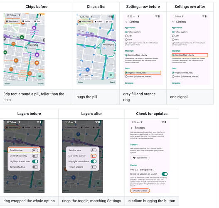Click 'ring wrapped the whole option' caption

tap(29, 201)
